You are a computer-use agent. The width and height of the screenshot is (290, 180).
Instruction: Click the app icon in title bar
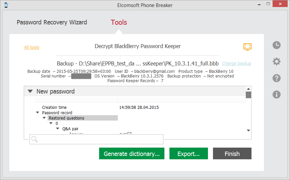point(6,5)
